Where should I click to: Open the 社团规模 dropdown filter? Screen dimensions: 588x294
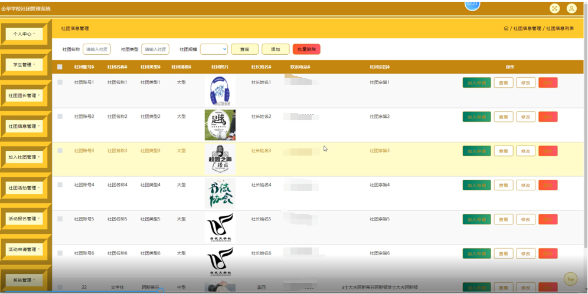tap(214, 49)
